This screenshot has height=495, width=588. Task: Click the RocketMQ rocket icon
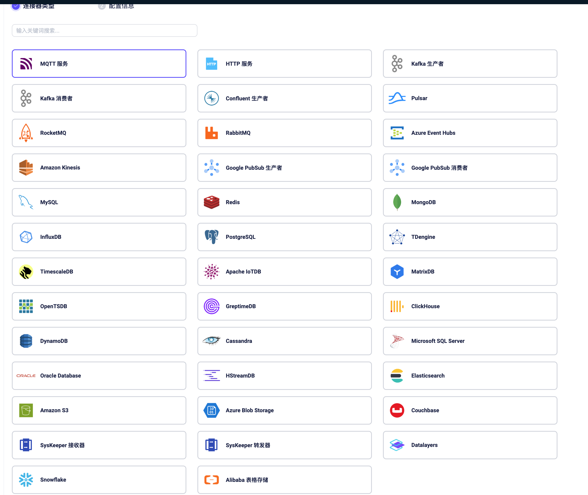(x=26, y=133)
